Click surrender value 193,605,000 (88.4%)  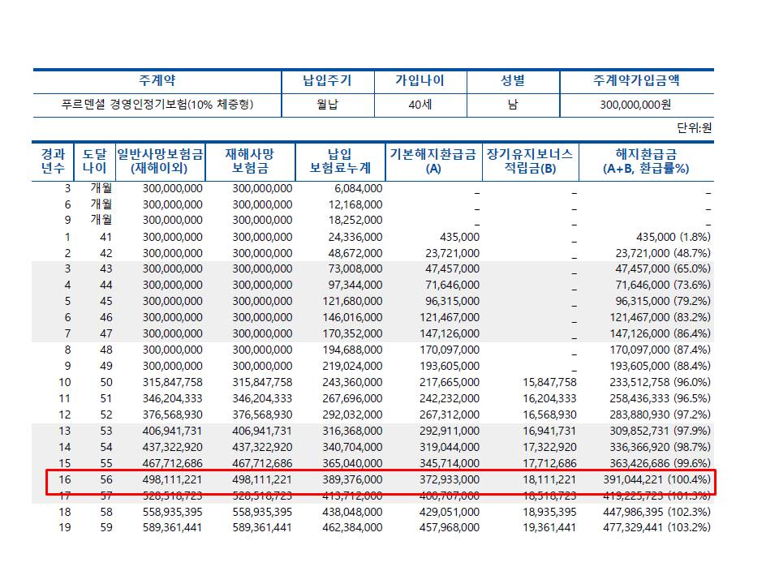pos(661,366)
